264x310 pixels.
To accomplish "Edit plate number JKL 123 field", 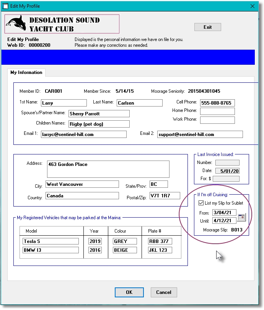I will tap(160, 250).
